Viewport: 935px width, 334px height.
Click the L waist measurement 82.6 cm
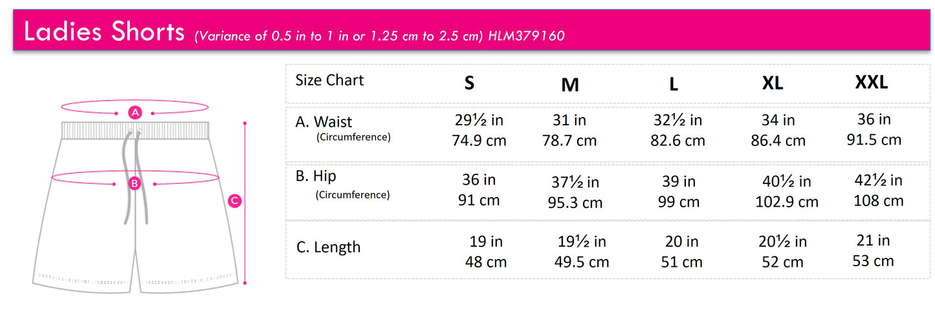pos(677,141)
